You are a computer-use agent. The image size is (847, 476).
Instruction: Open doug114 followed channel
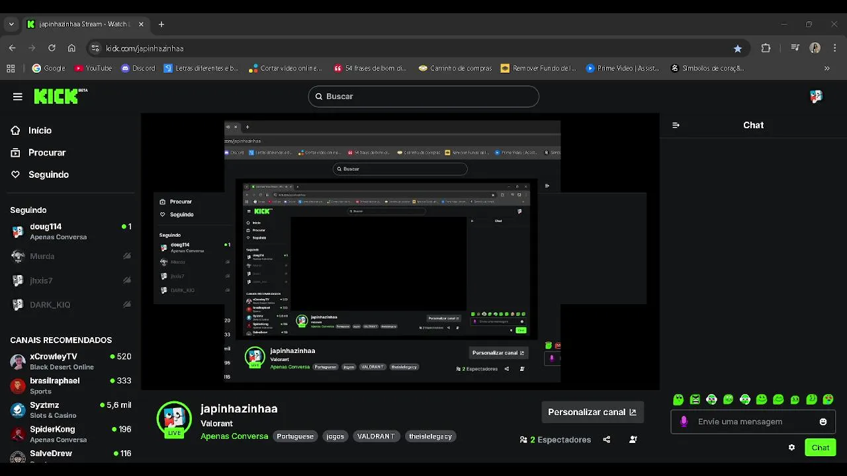click(71, 231)
